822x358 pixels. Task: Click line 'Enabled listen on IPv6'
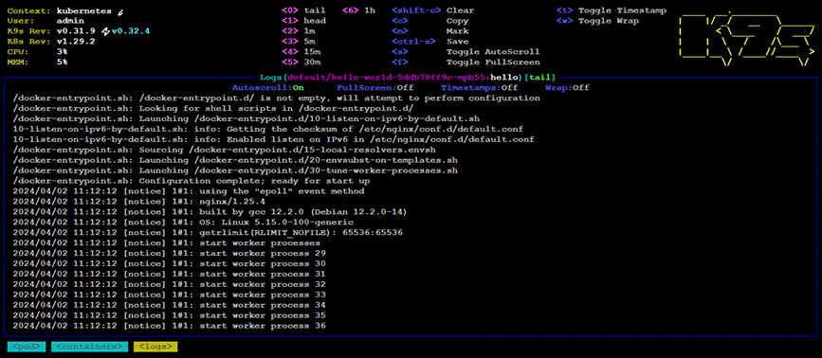[x=274, y=139]
